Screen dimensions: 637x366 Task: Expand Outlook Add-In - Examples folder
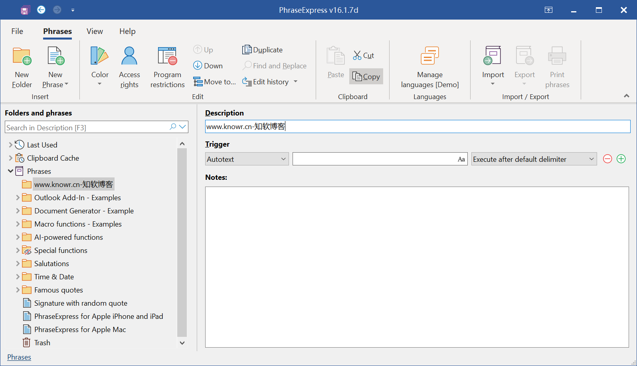(x=18, y=197)
